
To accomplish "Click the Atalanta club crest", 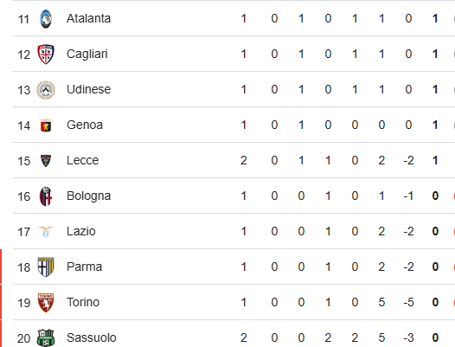I will (46, 19).
